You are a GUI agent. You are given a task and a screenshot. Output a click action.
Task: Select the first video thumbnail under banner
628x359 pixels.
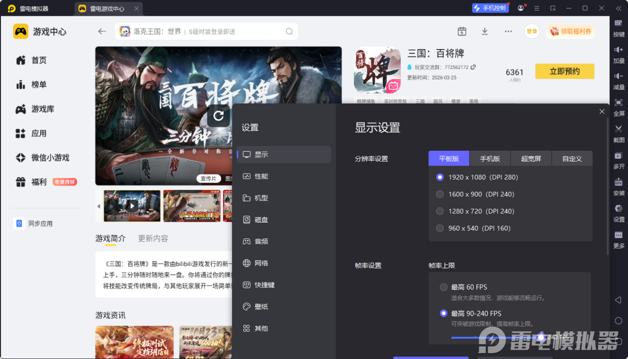[x=132, y=206]
